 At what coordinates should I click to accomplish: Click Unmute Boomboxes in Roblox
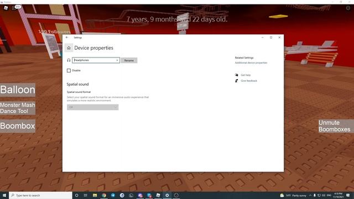[336, 126]
